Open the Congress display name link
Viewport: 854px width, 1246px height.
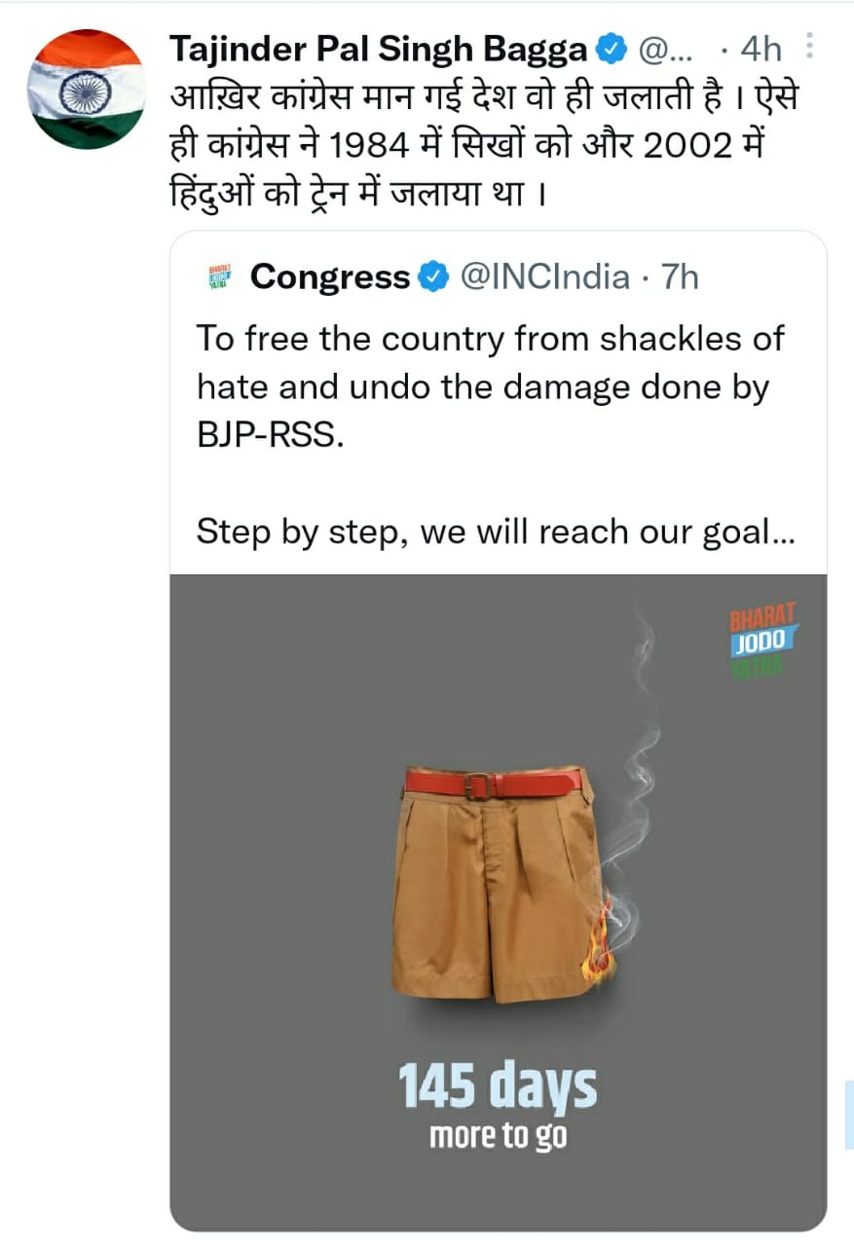[330, 278]
